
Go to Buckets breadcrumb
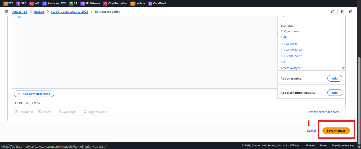pos(39,12)
